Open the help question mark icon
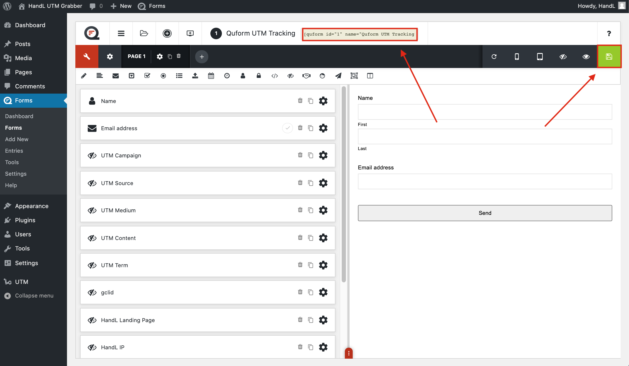The height and width of the screenshot is (366, 629). (x=609, y=33)
